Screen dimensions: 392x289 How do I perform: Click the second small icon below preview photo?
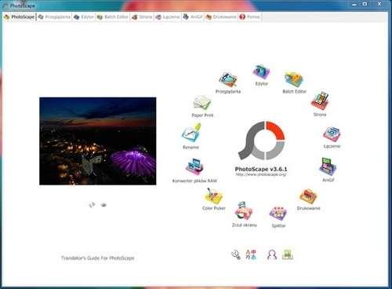[103, 205]
